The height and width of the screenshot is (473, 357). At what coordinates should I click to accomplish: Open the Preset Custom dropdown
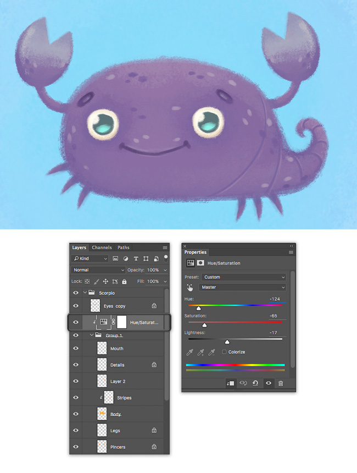tap(243, 277)
